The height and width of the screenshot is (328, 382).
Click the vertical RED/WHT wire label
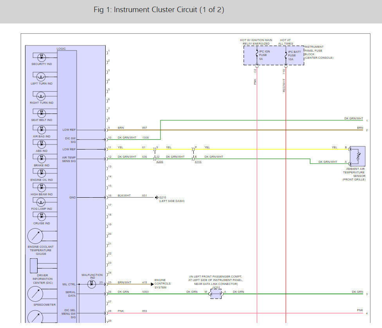(x=284, y=85)
